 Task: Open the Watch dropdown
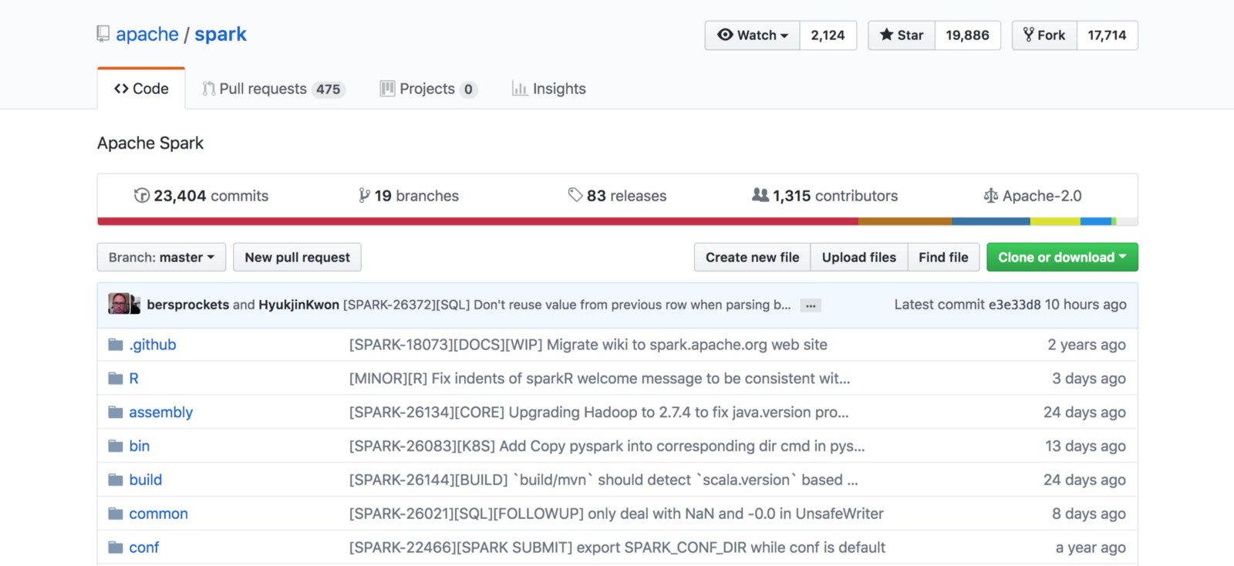pos(753,35)
